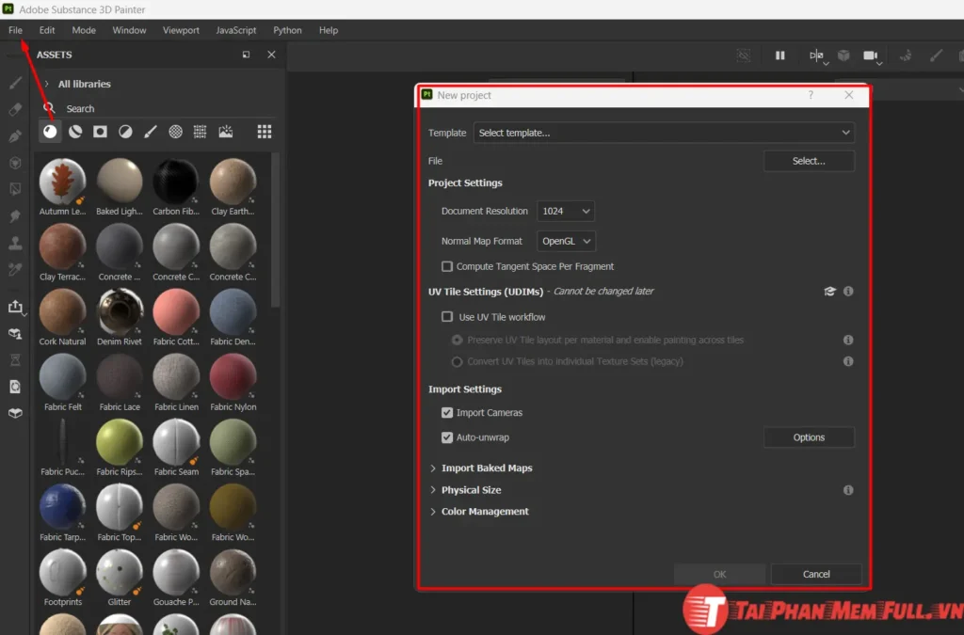Screen dimensions: 964x635
Task: Pause the viewport rendering
Action: [x=779, y=56]
